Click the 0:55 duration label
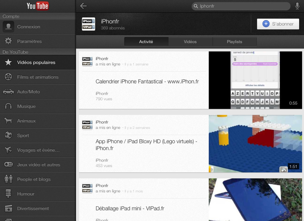 click(293, 103)
